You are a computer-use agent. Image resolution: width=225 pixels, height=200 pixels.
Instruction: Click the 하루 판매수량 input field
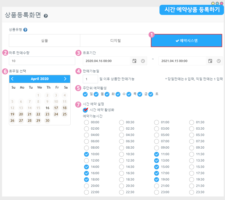(x=42, y=61)
